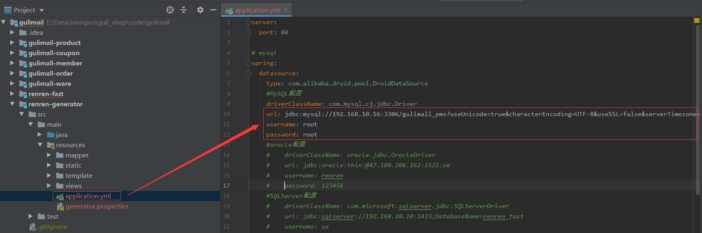Click the username root value
The image size is (702, 233).
[310, 124]
